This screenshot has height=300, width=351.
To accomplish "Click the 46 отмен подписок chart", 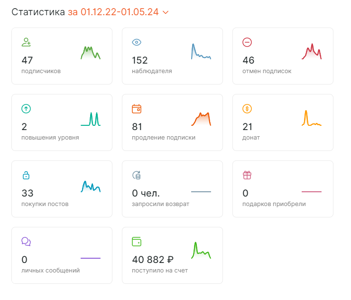I will tap(312, 52).
